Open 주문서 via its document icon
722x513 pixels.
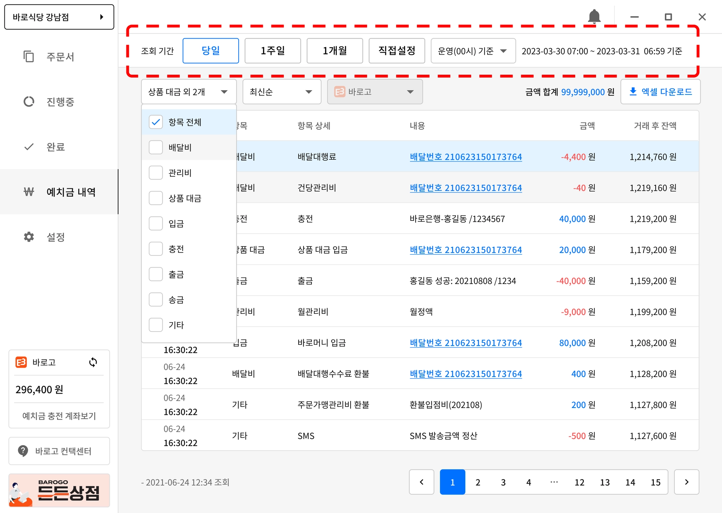[29, 57]
